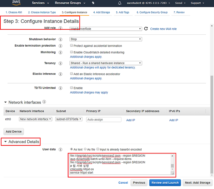Show info icon for User data
The image size is (214, 189).
[x=60, y=150]
